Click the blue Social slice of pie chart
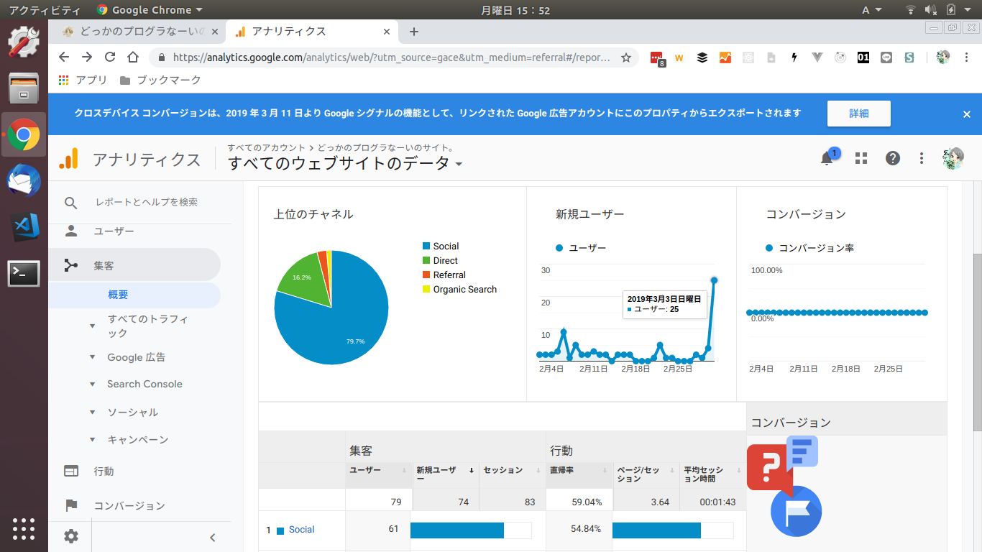Viewport: 982px width, 552px height. point(345,323)
